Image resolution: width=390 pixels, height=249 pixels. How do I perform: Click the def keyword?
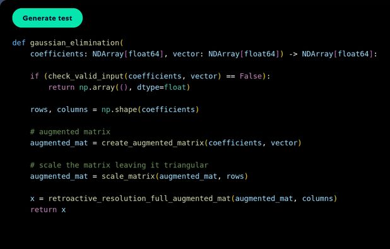pyautogui.click(x=19, y=43)
